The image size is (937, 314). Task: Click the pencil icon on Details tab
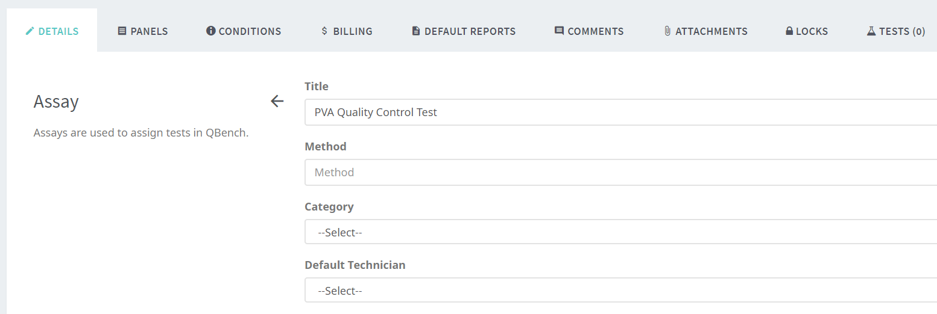coord(30,31)
